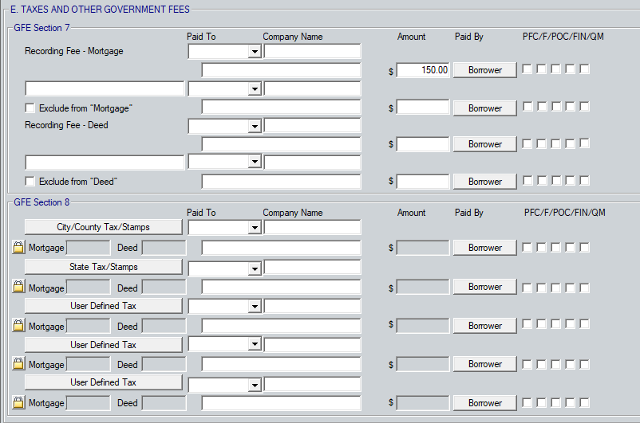The height and width of the screenshot is (423, 640).
Task: Click the lock icon beside City/County Tax Mortgage
Action: point(18,249)
